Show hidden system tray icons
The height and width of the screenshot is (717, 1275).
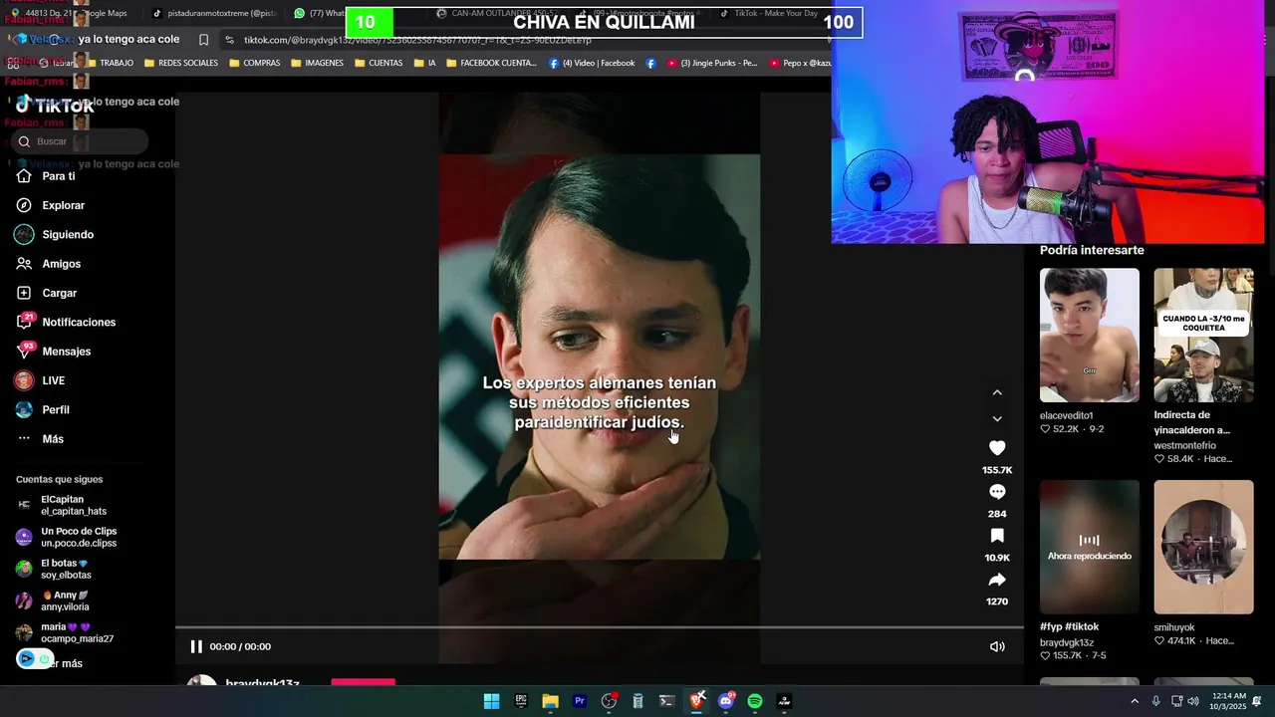coord(1135,701)
